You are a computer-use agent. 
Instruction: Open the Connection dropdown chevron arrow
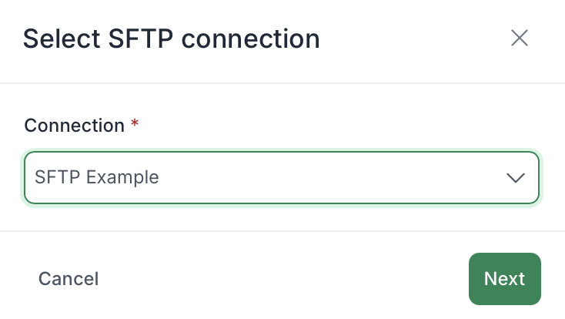[x=515, y=178]
